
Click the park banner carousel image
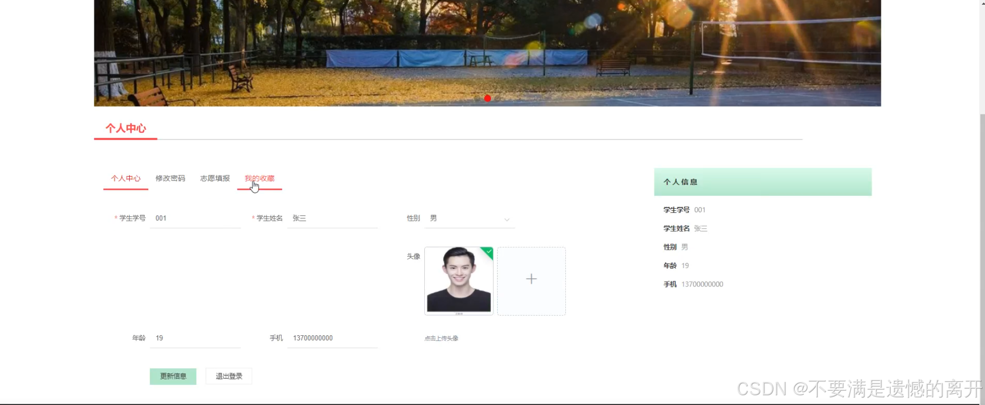coord(487,53)
